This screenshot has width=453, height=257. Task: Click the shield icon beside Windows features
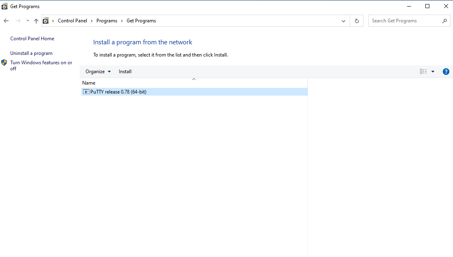click(x=4, y=62)
